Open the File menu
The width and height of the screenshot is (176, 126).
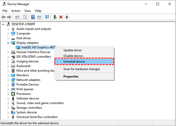click(x=5, y=11)
